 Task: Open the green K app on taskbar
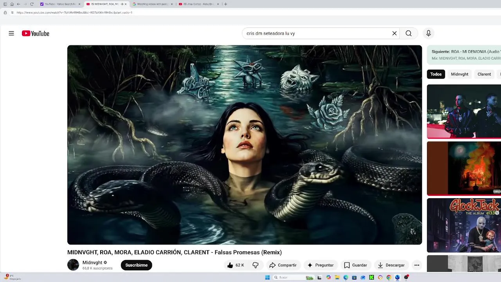coord(371,277)
